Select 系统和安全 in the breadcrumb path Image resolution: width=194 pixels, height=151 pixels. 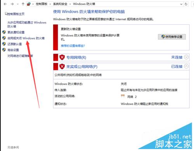[x=60, y=4]
